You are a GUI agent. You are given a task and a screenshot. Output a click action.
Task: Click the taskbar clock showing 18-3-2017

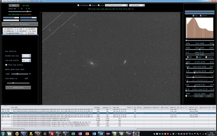pos(212,134)
